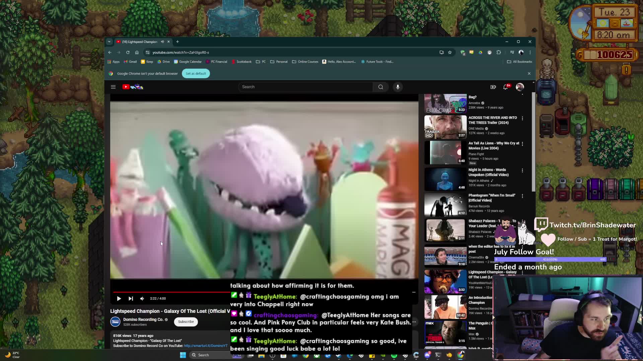Viewport: 643px width, 361px height.
Task: Open media controls icon in toolbar
Action: pyautogui.click(x=512, y=52)
